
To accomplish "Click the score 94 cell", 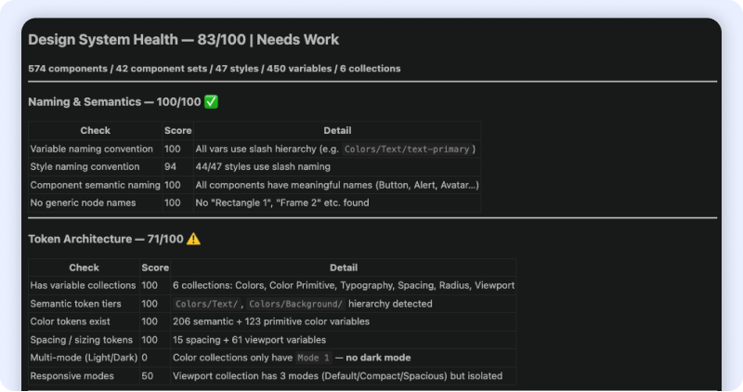I will [x=172, y=167].
